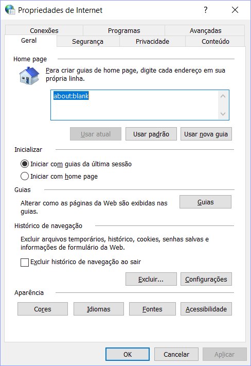Image resolution: width=251 pixels, height=366 pixels.
Task: Click the Excluir... button
Action: [x=151, y=279]
